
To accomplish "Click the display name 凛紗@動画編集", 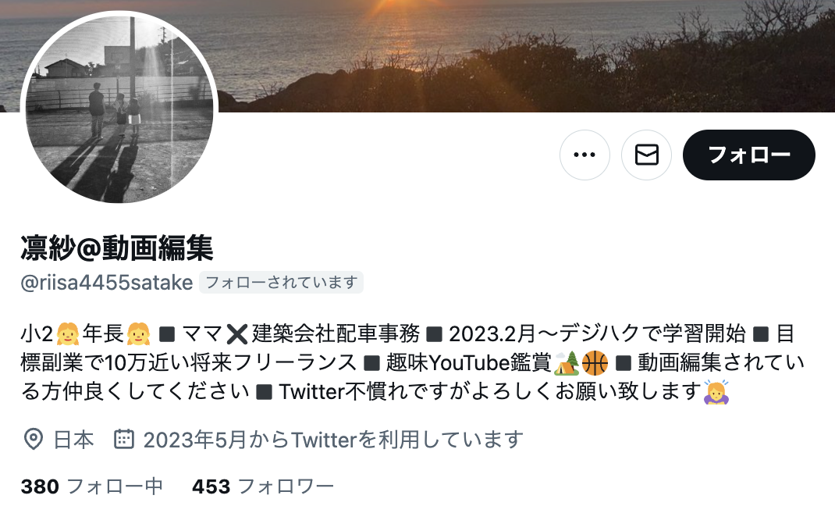I will (x=117, y=248).
